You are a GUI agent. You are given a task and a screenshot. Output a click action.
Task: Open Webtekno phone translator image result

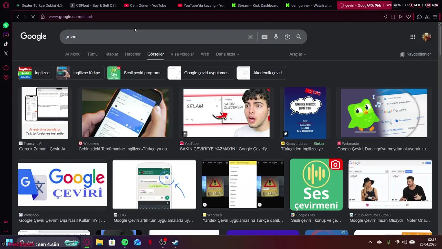(125, 113)
